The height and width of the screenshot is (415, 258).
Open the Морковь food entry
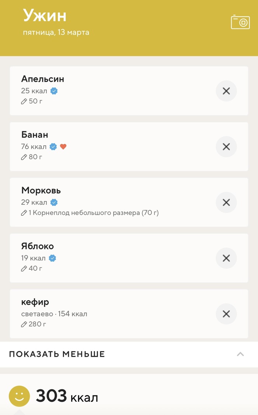[41, 191]
